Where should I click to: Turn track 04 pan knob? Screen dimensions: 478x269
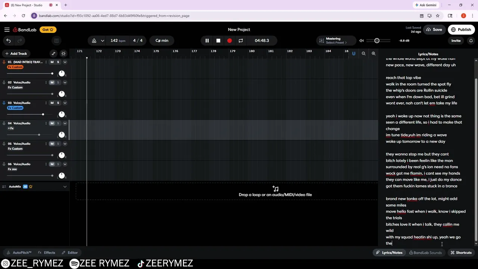tap(62, 134)
